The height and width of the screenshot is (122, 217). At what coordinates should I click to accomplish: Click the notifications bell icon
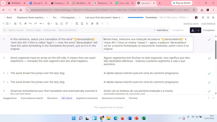click(x=208, y=18)
